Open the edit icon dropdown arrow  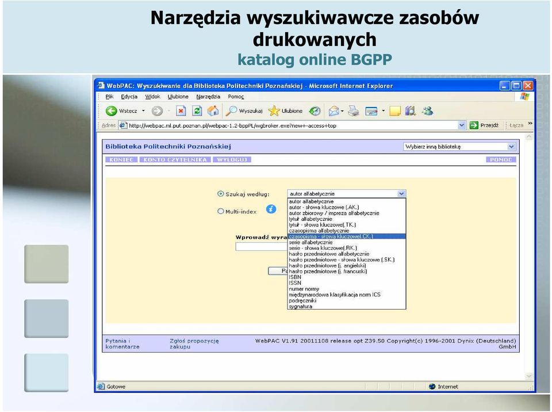coord(383,112)
